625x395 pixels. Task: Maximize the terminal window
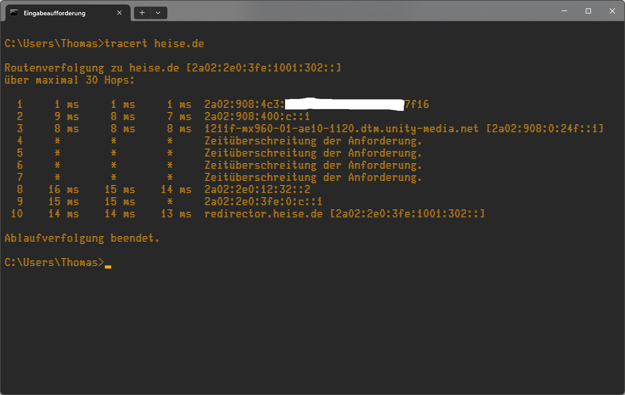588,11
